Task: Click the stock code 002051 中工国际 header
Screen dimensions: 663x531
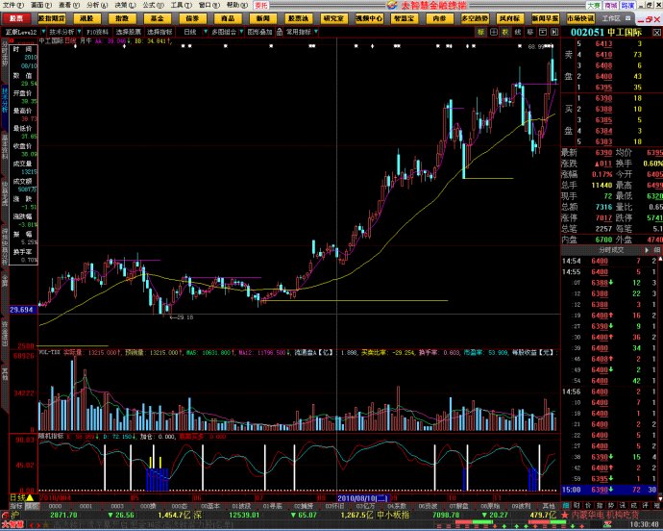Action: 617,33
